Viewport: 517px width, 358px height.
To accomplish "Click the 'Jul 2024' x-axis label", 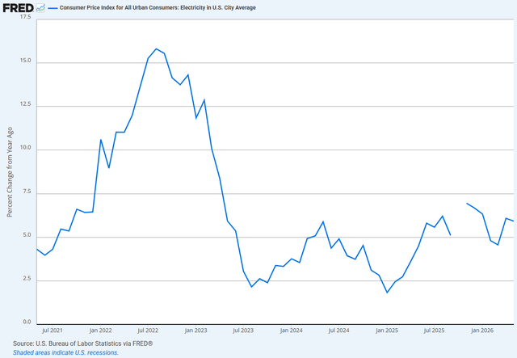I will tap(338, 331).
